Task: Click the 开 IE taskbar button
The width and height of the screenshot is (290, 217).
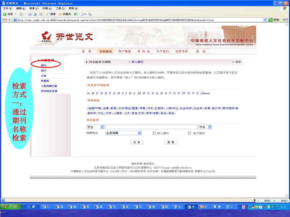Action: click(x=191, y=207)
